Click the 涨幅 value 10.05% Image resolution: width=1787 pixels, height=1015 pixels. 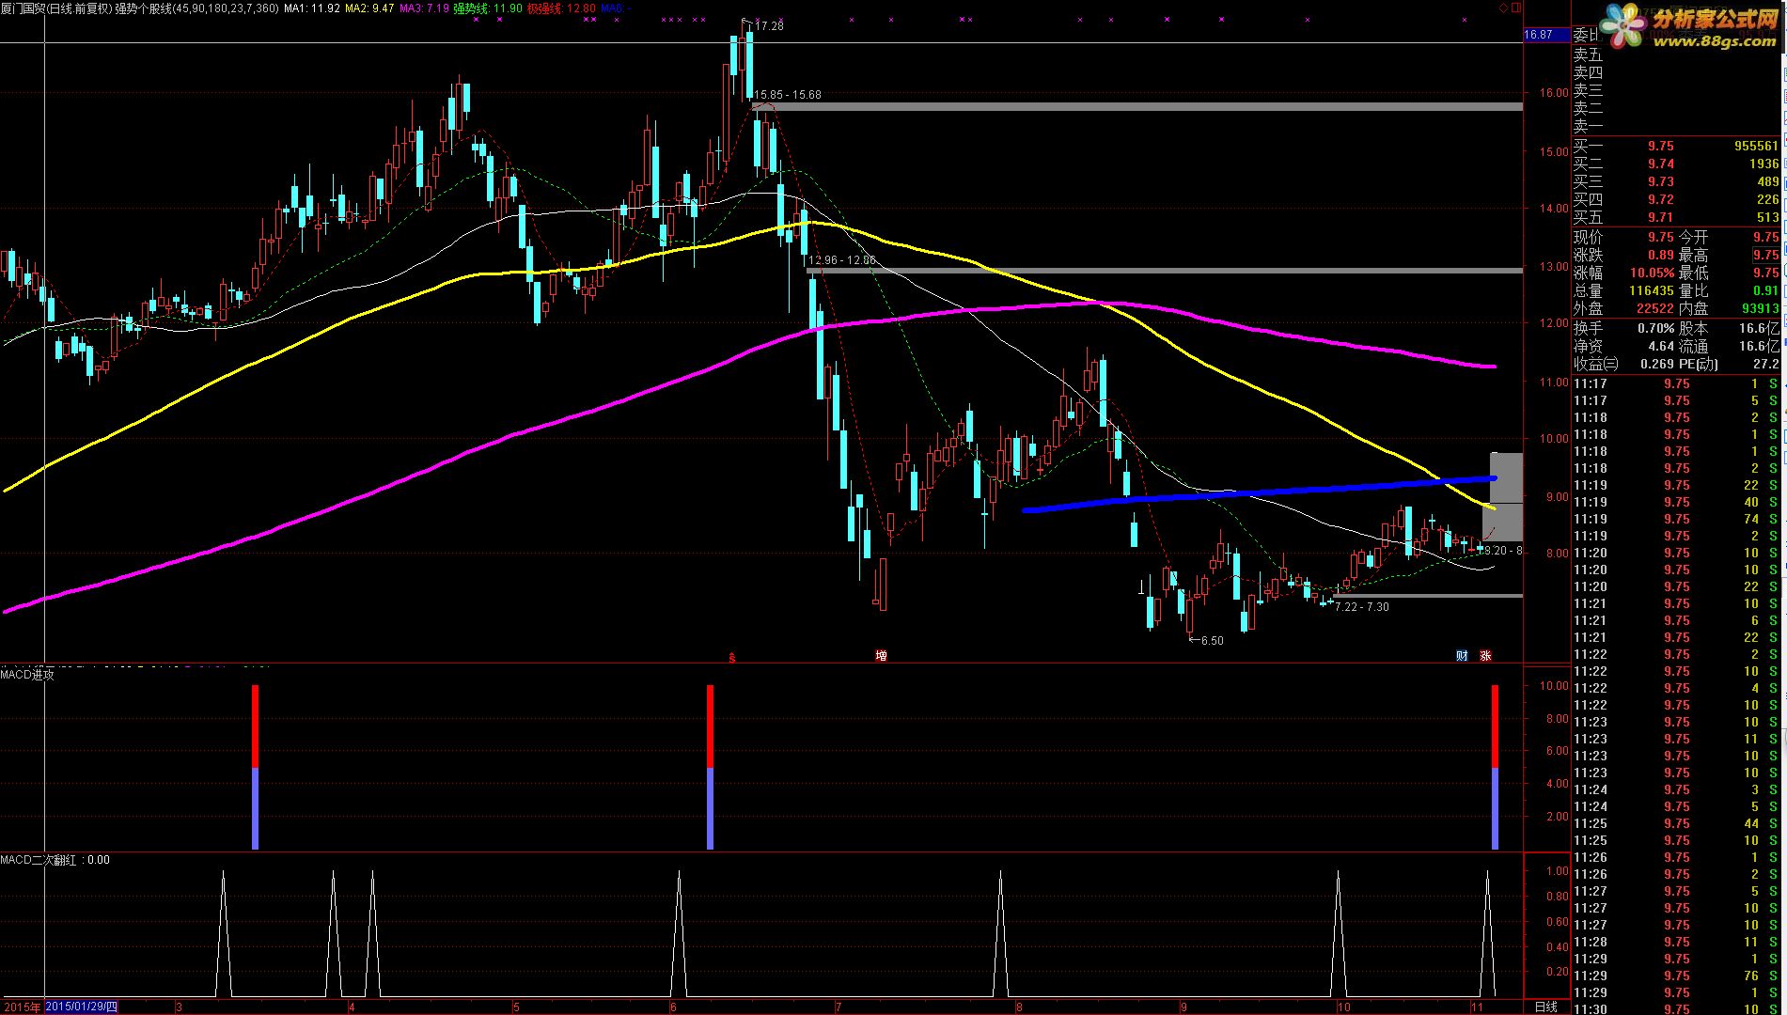[x=1652, y=273]
